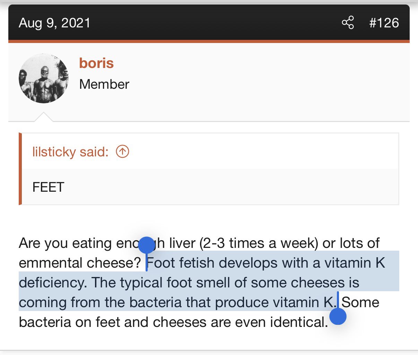The width and height of the screenshot is (418, 355).
Task: Open boris's profile avatar picture
Action: pos(44,78)
